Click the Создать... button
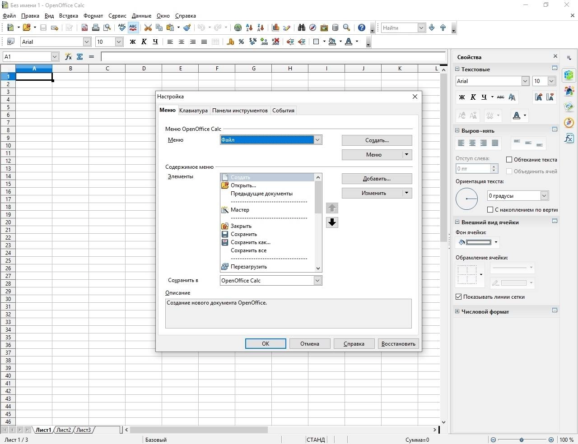 pyautogui.click(x=377, y=140)
